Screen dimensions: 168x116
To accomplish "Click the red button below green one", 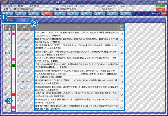I will click(160, 9).
